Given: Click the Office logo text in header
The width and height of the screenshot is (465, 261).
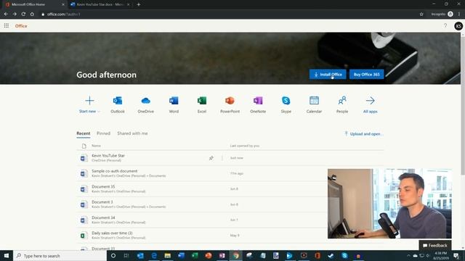Looking at the screenshot, I should [21, 26].
